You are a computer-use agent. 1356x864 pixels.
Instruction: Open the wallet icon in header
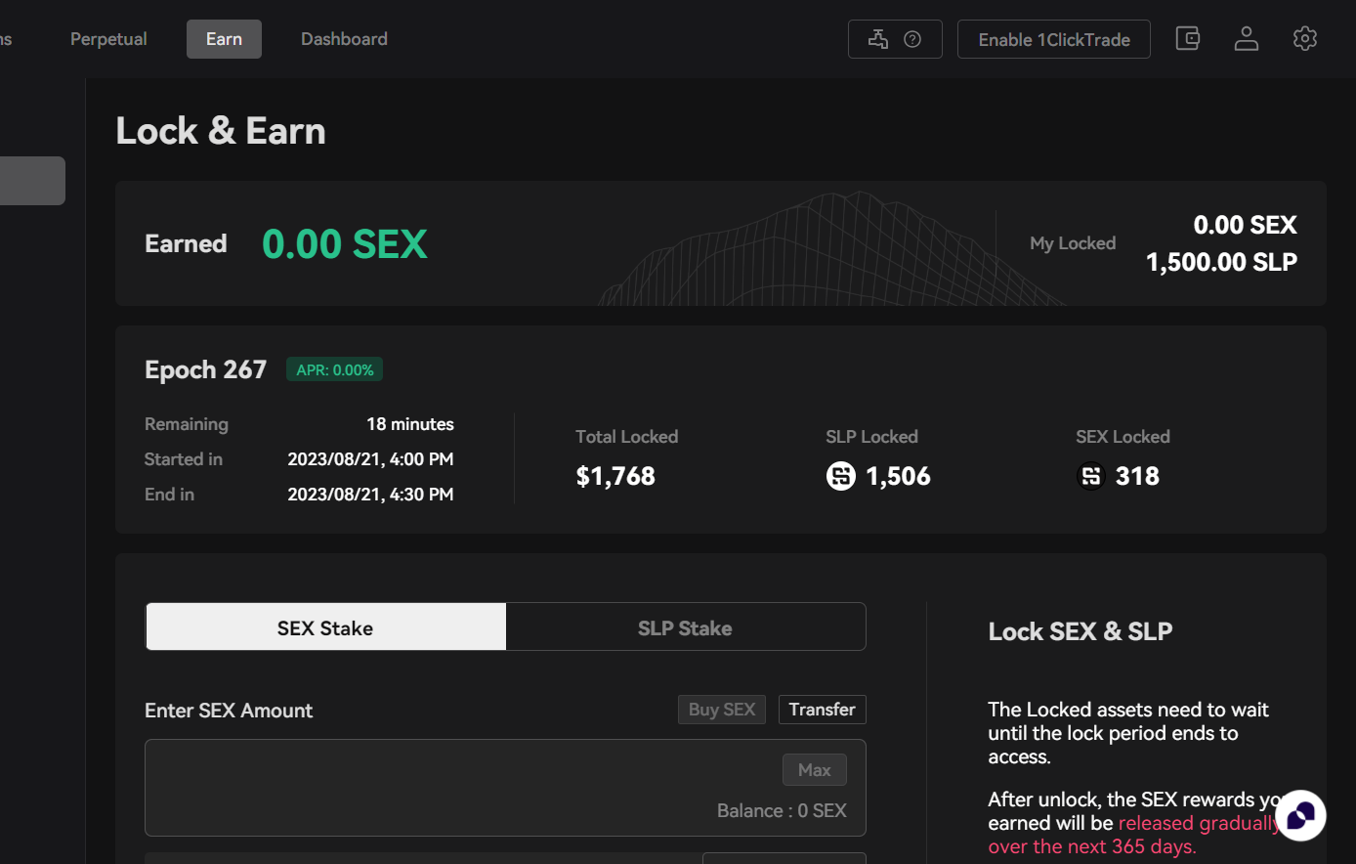[1187, 39]
